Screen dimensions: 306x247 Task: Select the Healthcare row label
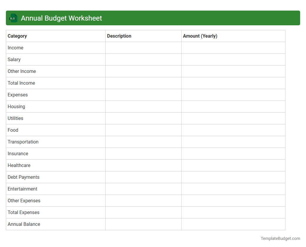coord(19,165)
